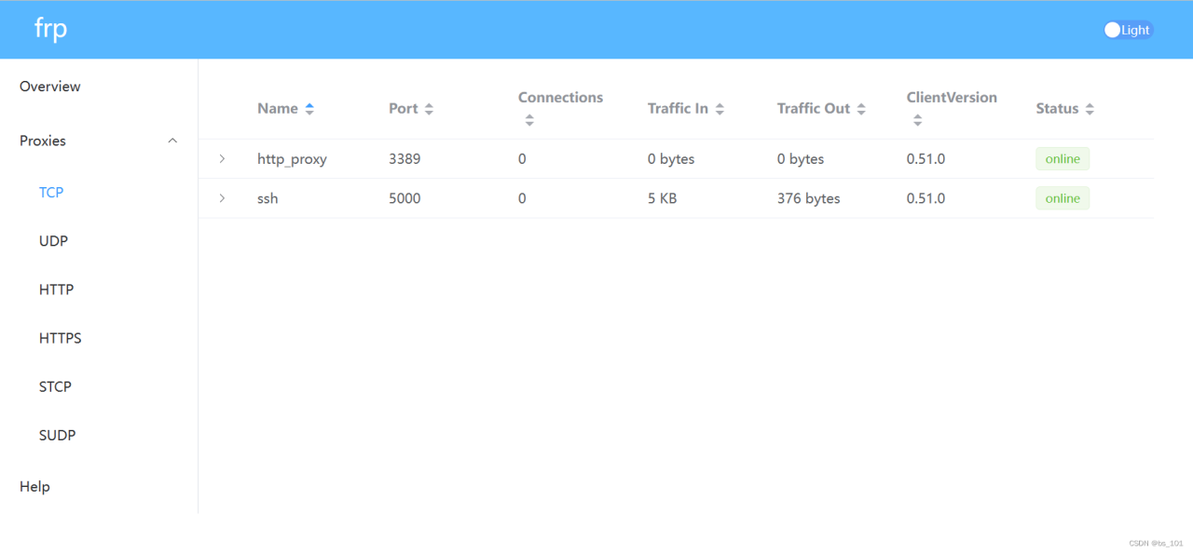Click online status badge for http_proxy
Image resolution: width=1193 pixels, height=553 pixels.
[x=1063, y=159]
